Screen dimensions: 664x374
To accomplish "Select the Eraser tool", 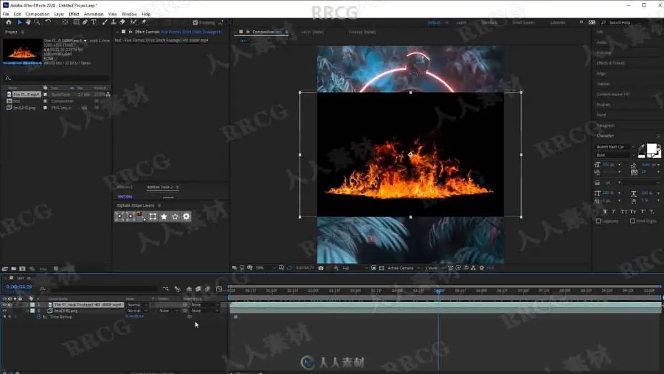I will 122,22.
